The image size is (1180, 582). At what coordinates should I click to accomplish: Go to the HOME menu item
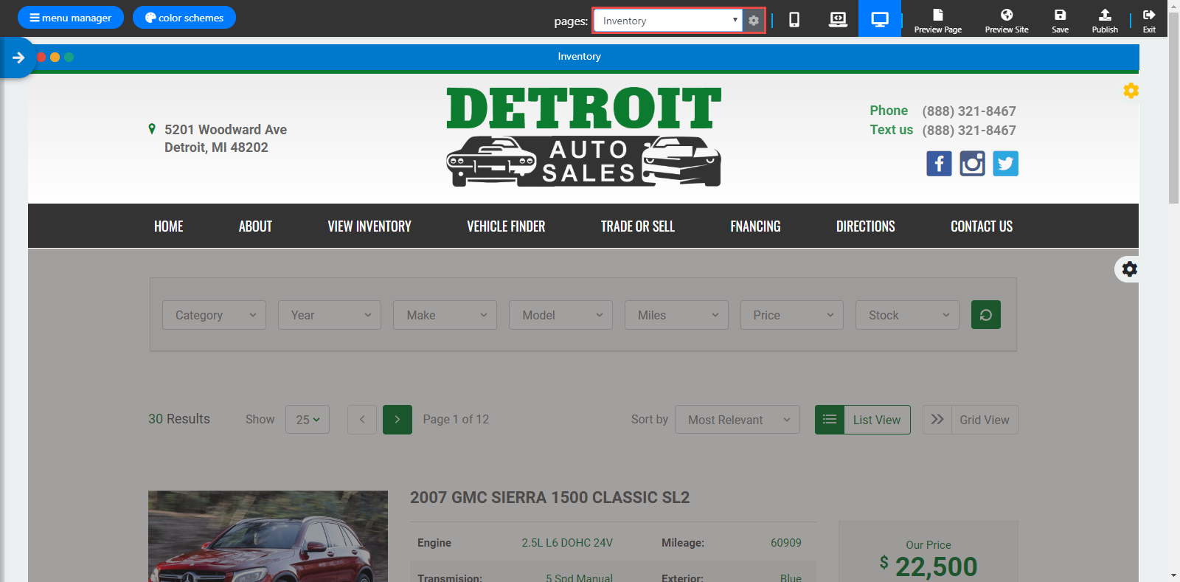click(x=169, y=226)
